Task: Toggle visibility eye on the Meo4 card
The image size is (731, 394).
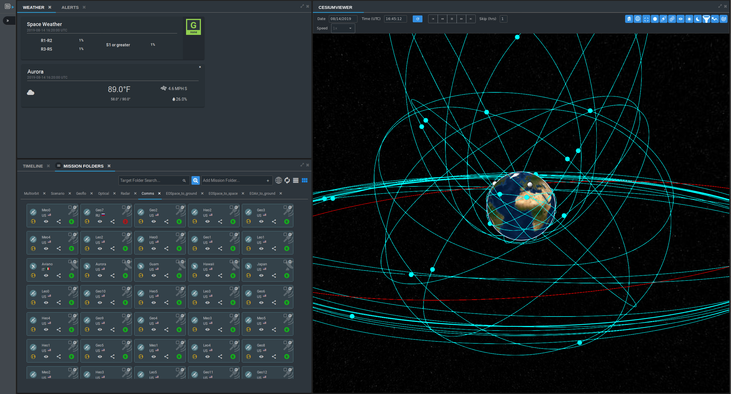Action: [46, 248]
